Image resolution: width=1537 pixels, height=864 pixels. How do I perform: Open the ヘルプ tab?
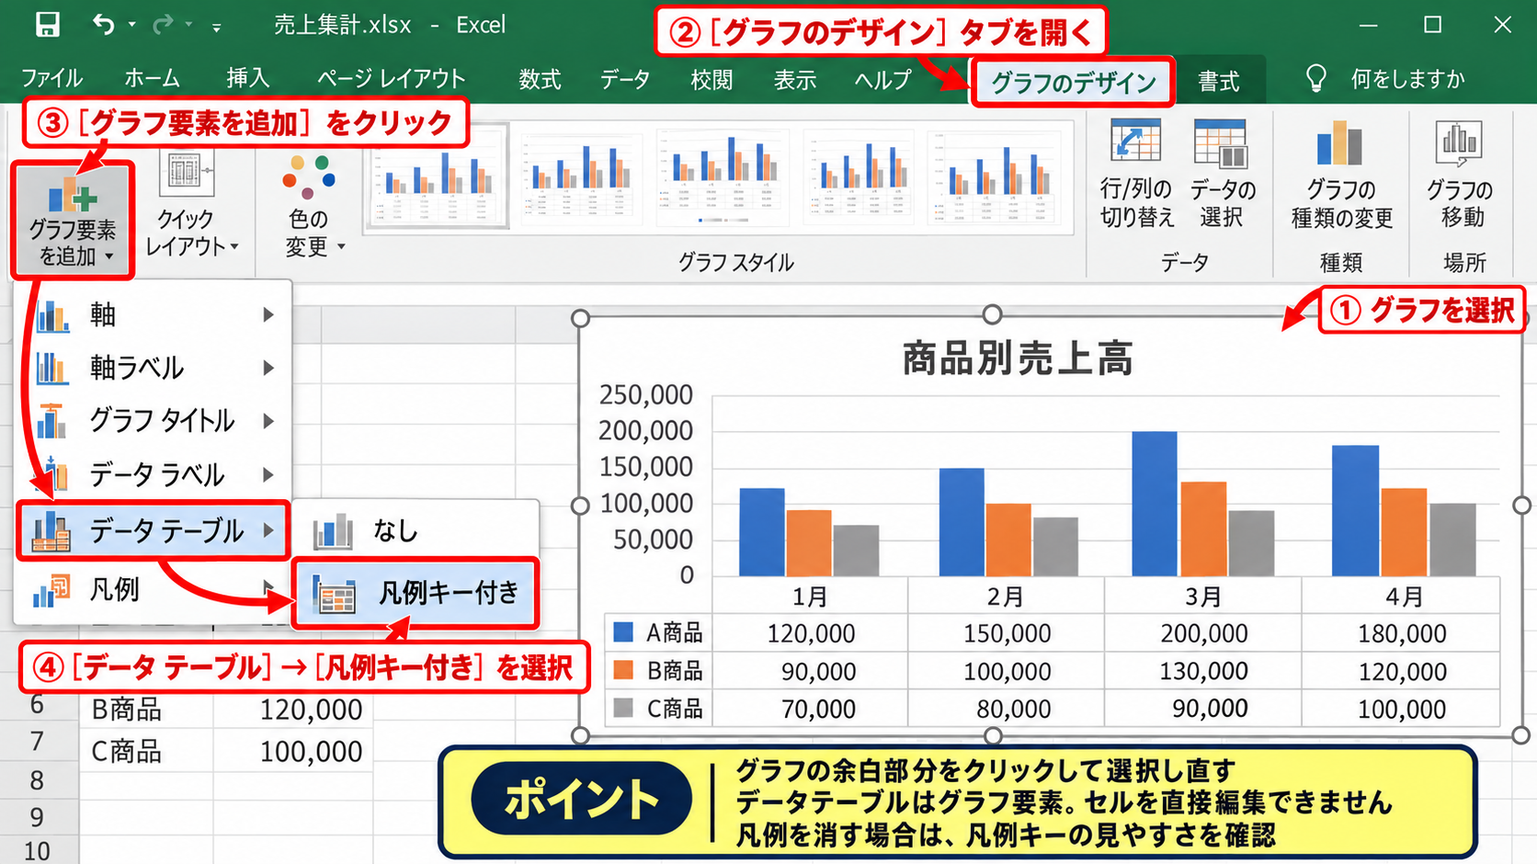[x=882, y=80]
